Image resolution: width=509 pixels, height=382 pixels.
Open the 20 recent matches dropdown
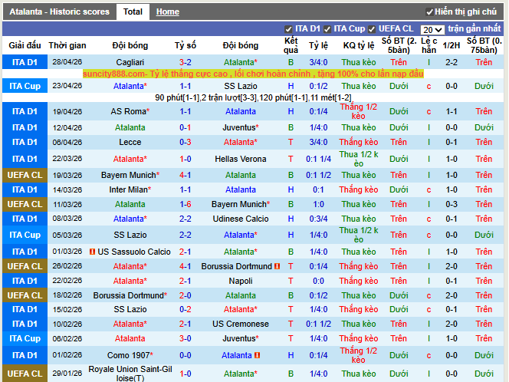[x=432, y=30]
